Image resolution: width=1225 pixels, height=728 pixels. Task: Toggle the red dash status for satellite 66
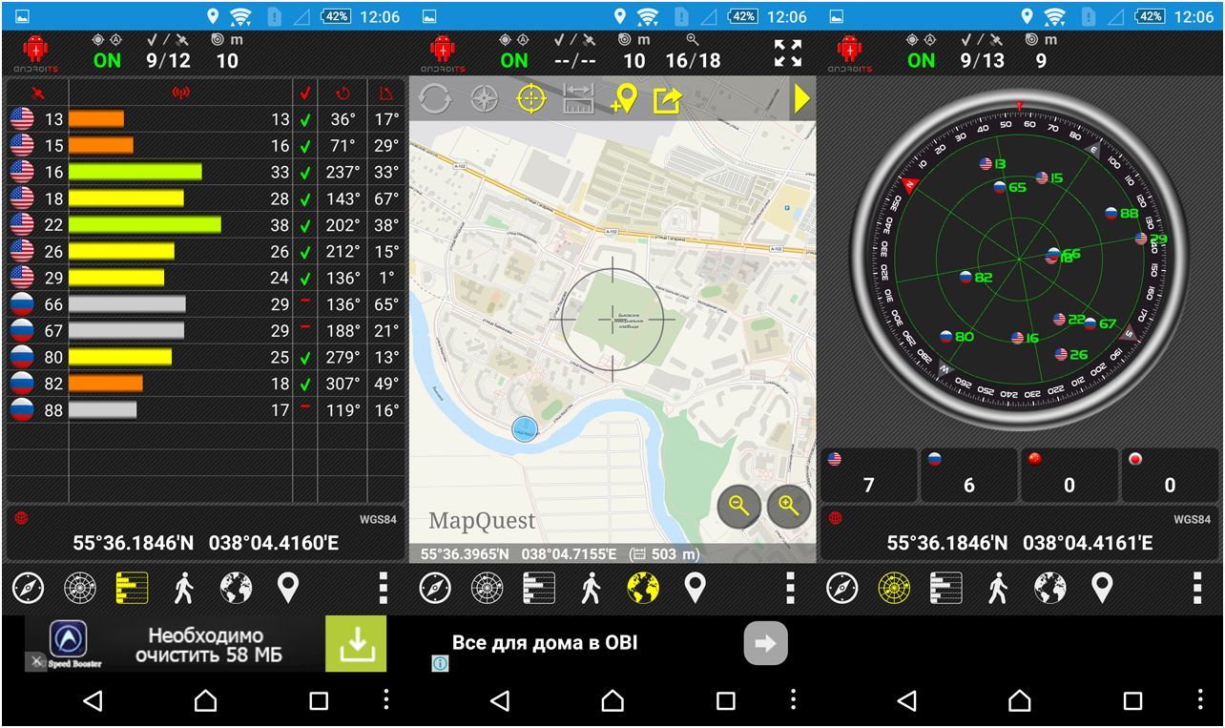(305, 304)
